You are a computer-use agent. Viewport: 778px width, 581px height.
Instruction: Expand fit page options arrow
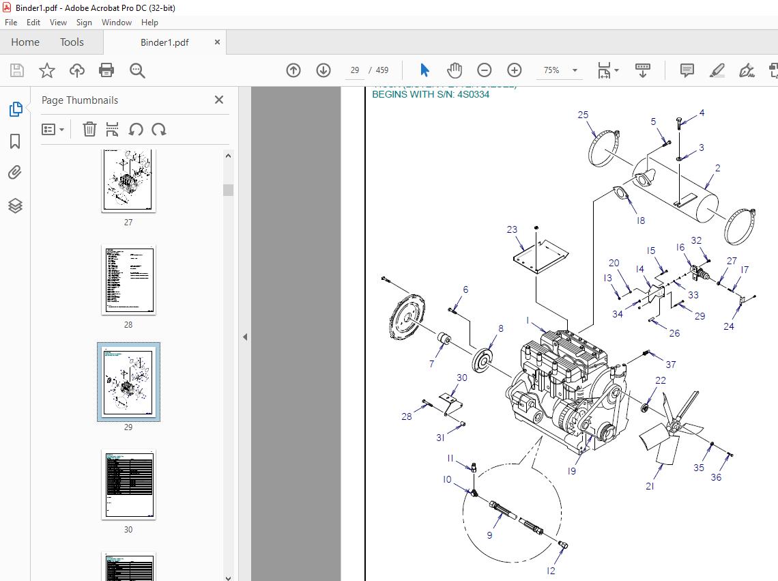(617, 70)
